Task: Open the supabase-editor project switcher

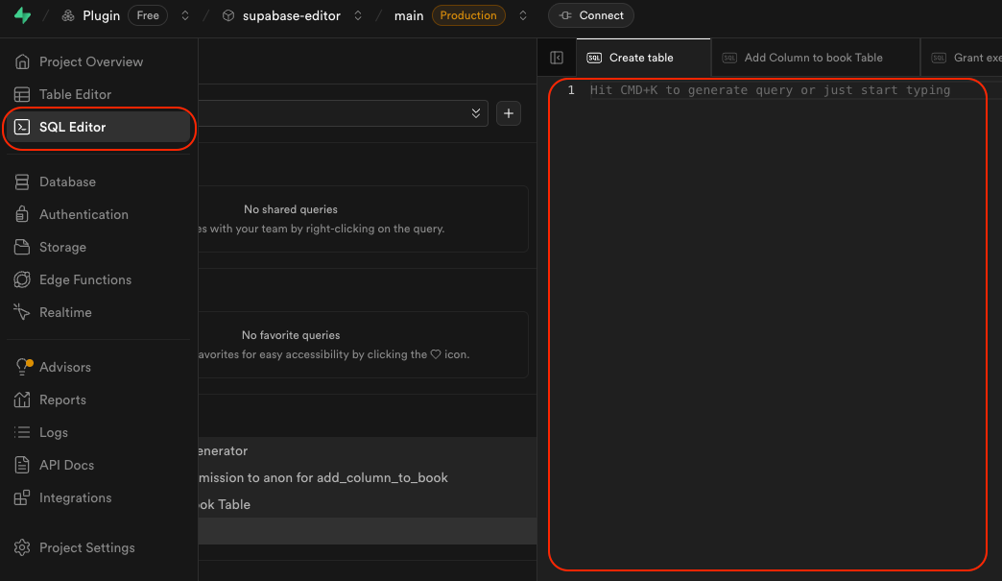Action: [x=358, y=16]
